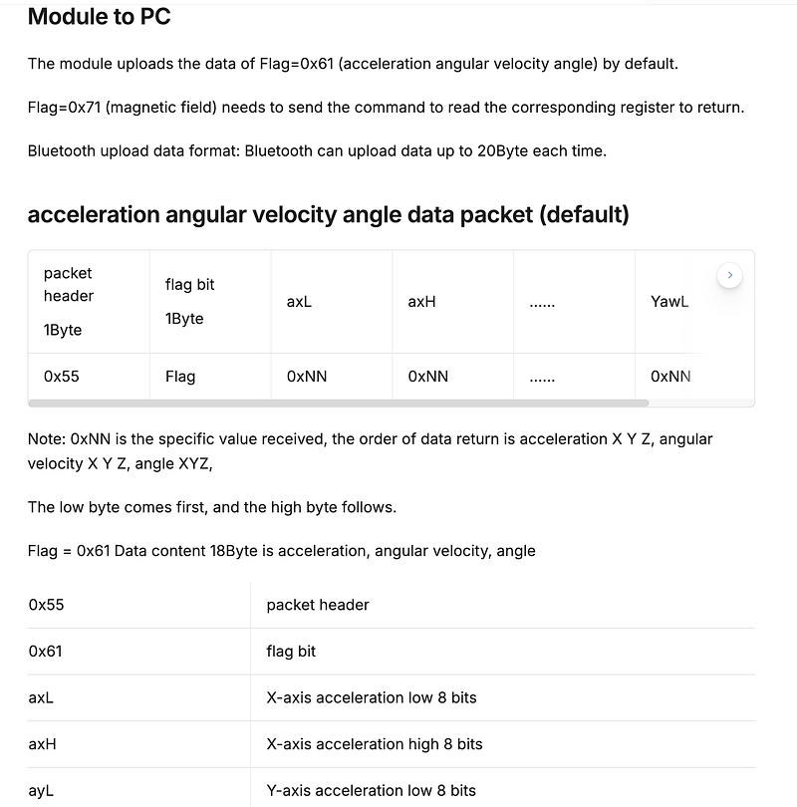Click the YawL column header cell
The image size is (797, 807).
[x=669, y=302]
